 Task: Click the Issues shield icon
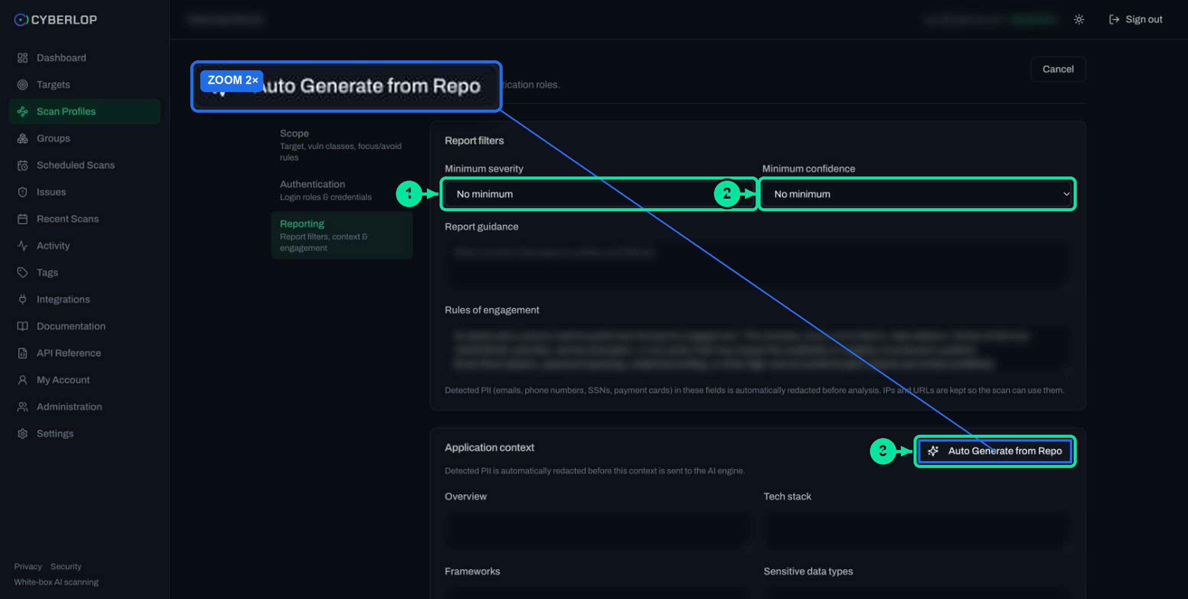point(23,192)
